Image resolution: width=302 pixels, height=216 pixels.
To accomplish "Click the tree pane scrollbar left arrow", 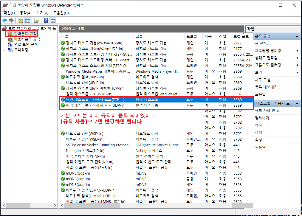I will tap(4, 205).
